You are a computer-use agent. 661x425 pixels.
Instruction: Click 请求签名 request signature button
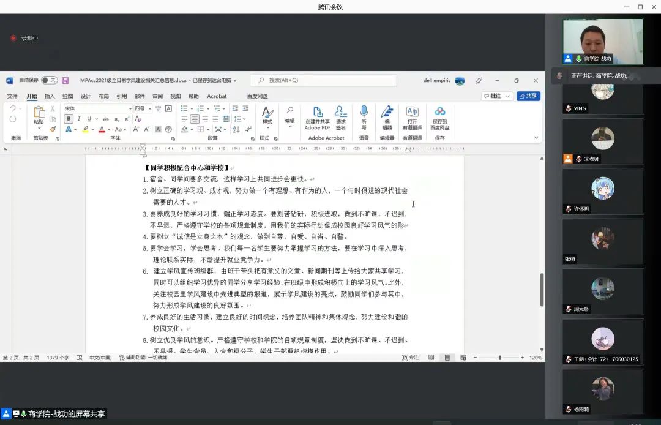tap(341, 118)
